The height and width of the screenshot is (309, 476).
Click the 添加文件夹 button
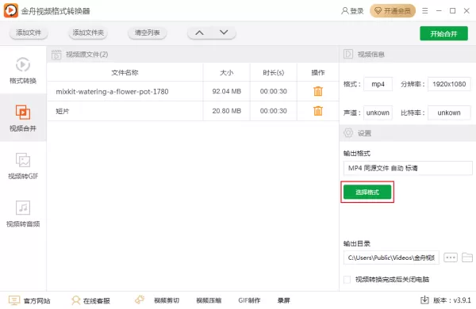click(x=88, y=32)
